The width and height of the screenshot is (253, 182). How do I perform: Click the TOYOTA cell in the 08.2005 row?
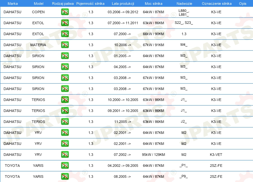coord(12,177)
